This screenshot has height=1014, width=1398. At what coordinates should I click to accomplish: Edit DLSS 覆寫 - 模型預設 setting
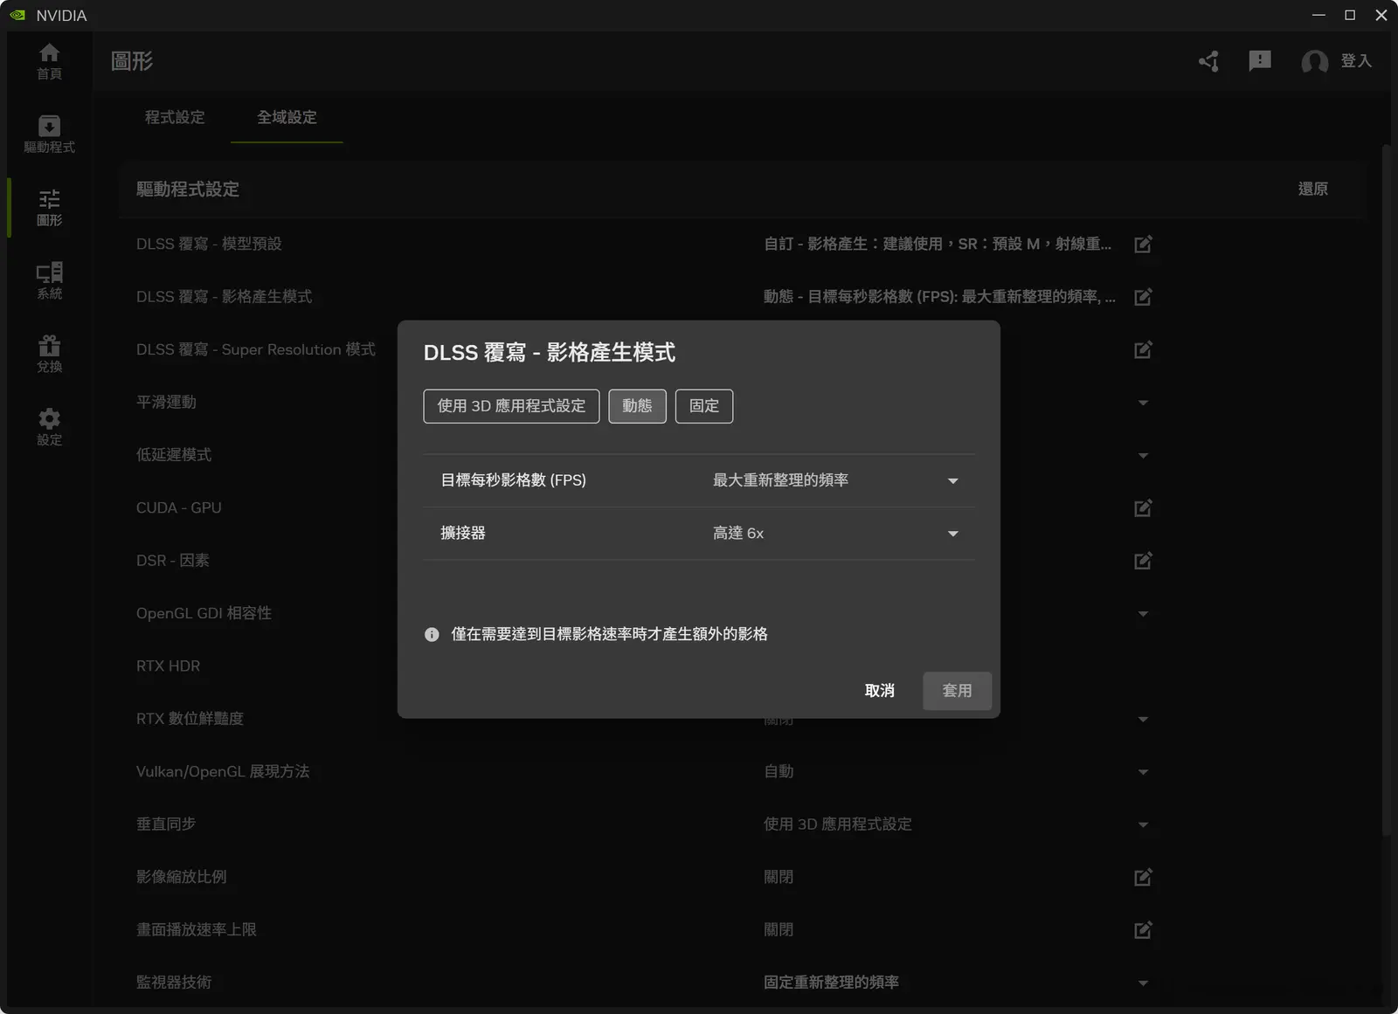coord(1143,244)
